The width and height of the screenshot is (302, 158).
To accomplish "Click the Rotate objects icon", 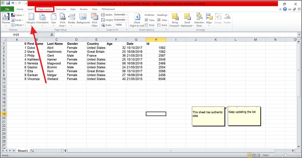I will pyautogui.click(x=227, y=17).
